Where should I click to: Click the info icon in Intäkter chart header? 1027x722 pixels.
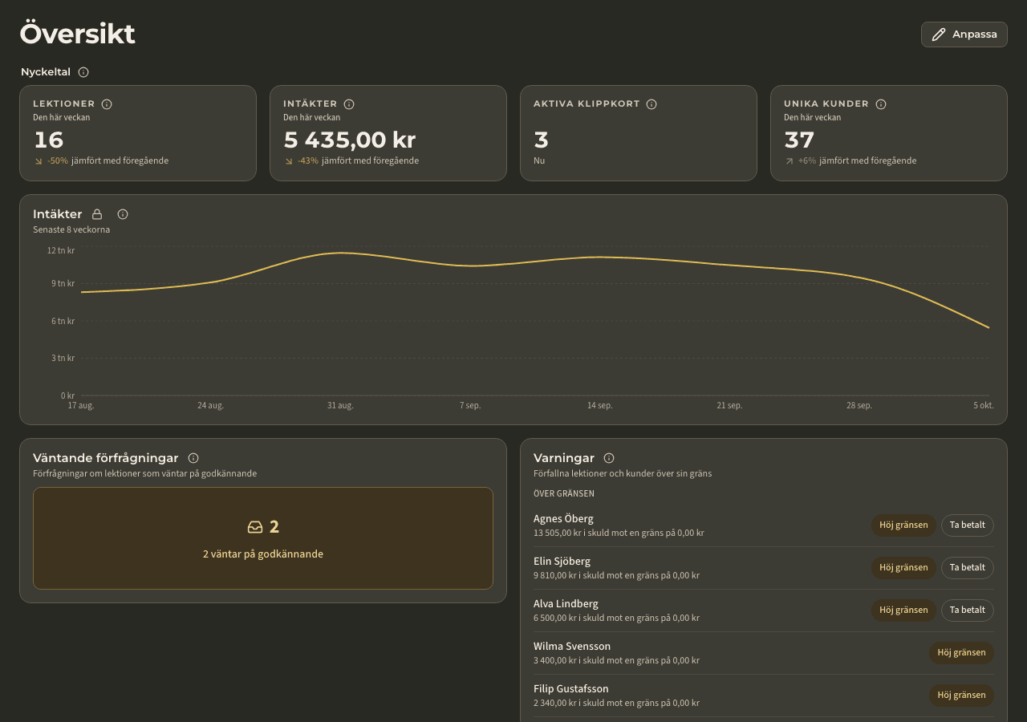point(123,214)
